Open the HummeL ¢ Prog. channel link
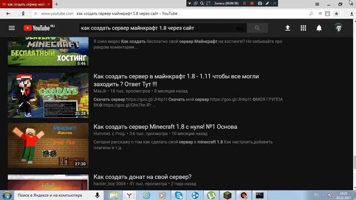Image resolution: width=356 pixels, height=200 pixels. point(109,133)
